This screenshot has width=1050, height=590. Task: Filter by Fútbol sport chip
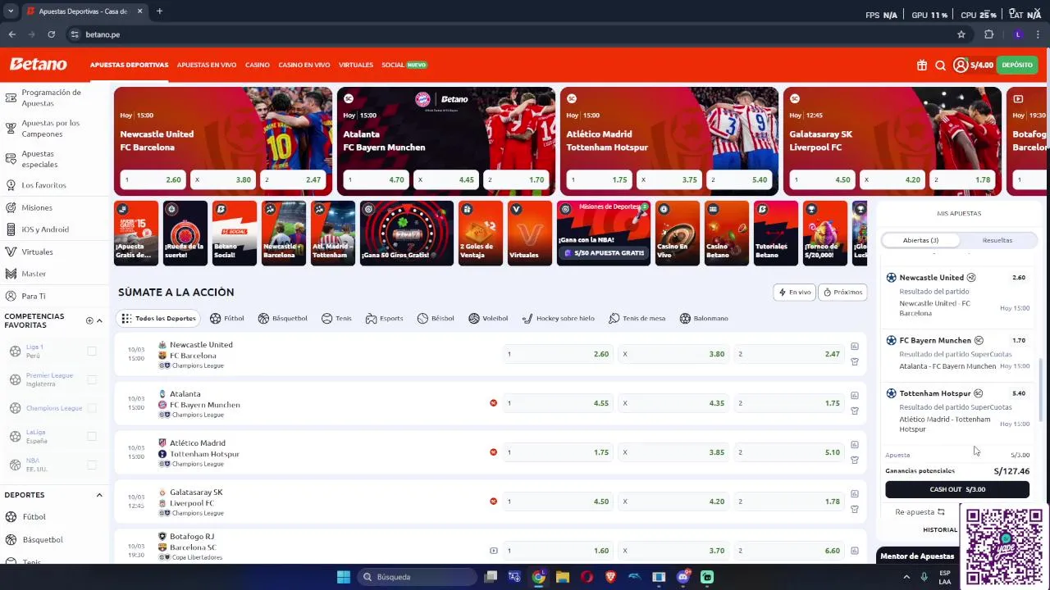(x=226, y=318)
